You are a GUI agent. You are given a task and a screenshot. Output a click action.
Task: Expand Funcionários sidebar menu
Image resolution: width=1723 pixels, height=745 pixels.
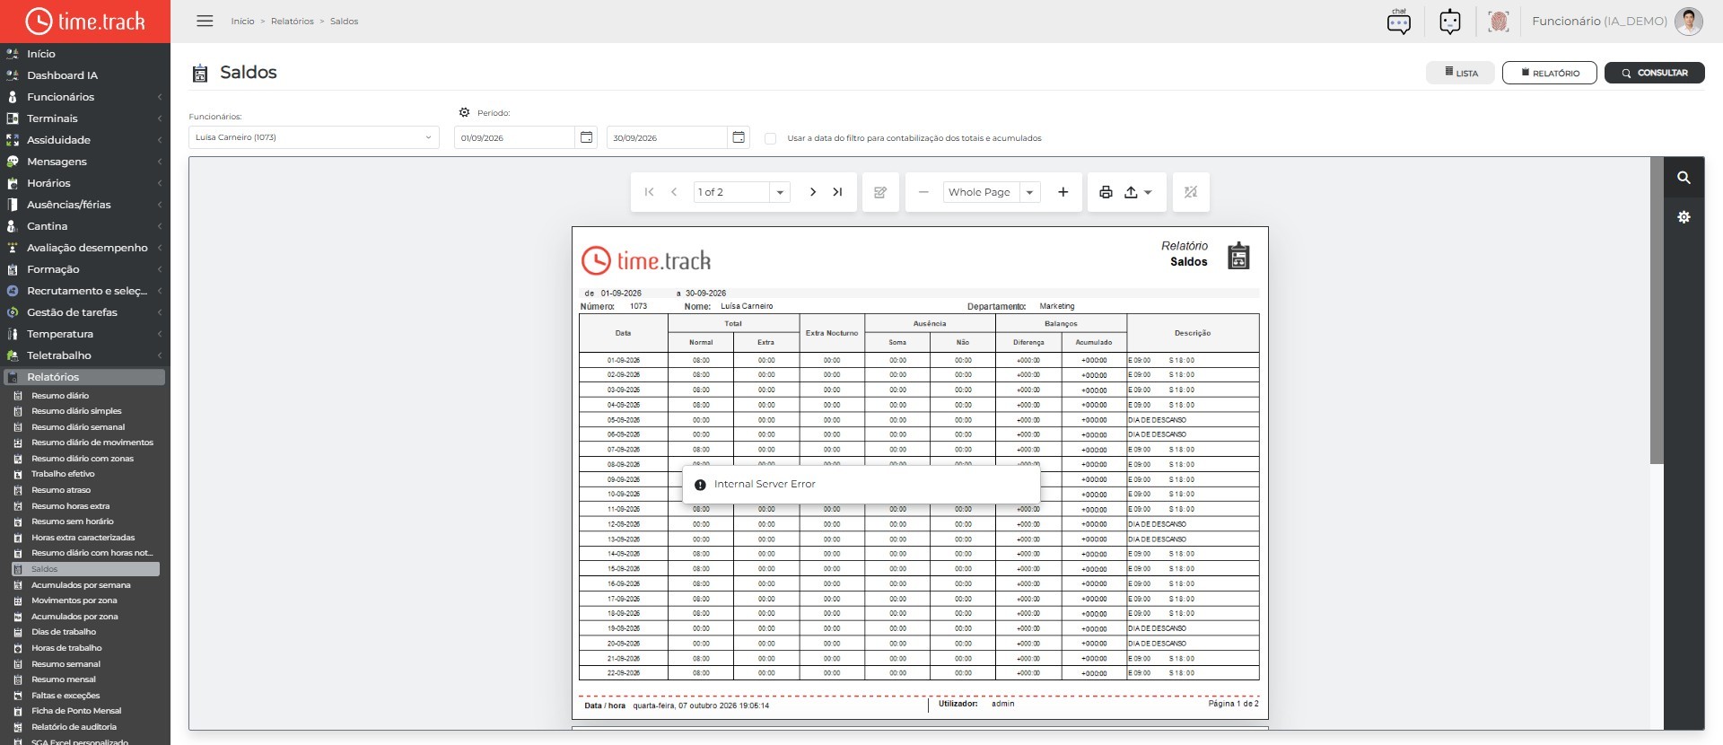[85, 97]
